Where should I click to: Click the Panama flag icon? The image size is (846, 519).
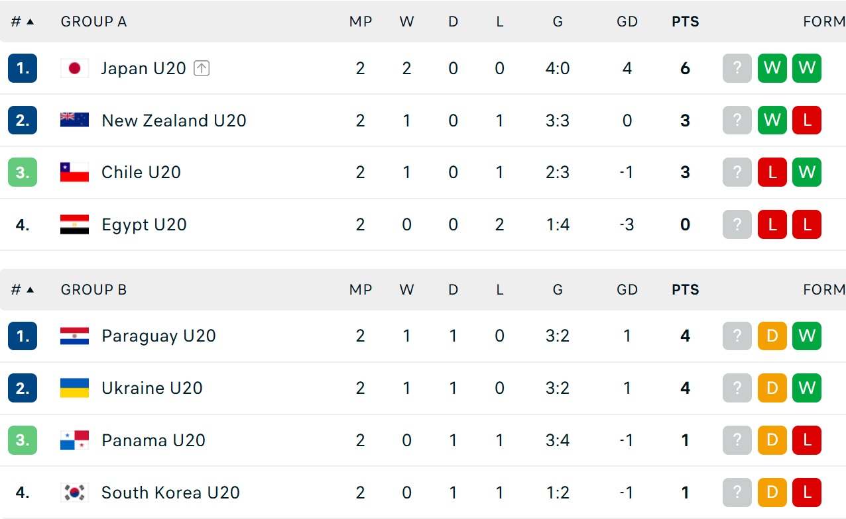coord(74,440)
